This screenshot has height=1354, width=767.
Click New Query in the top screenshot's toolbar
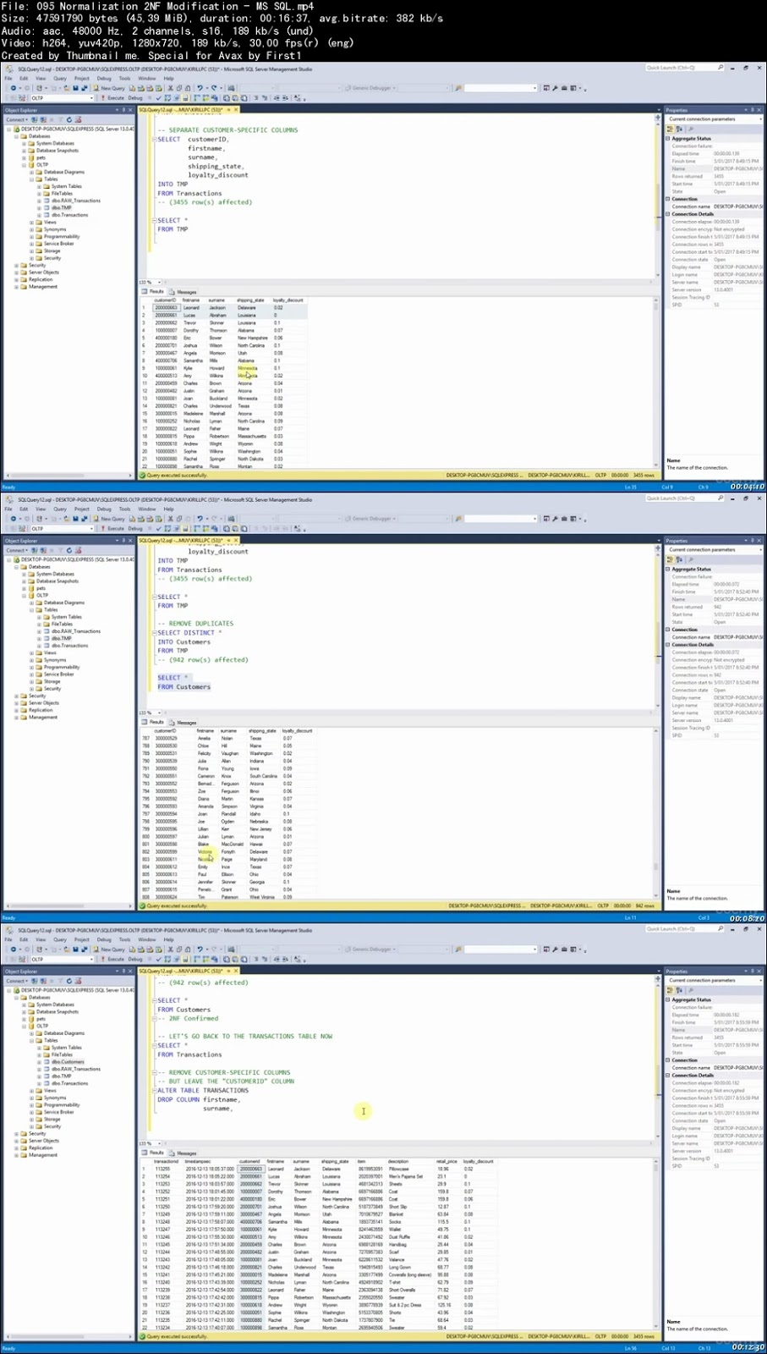[x=109, y=88]
